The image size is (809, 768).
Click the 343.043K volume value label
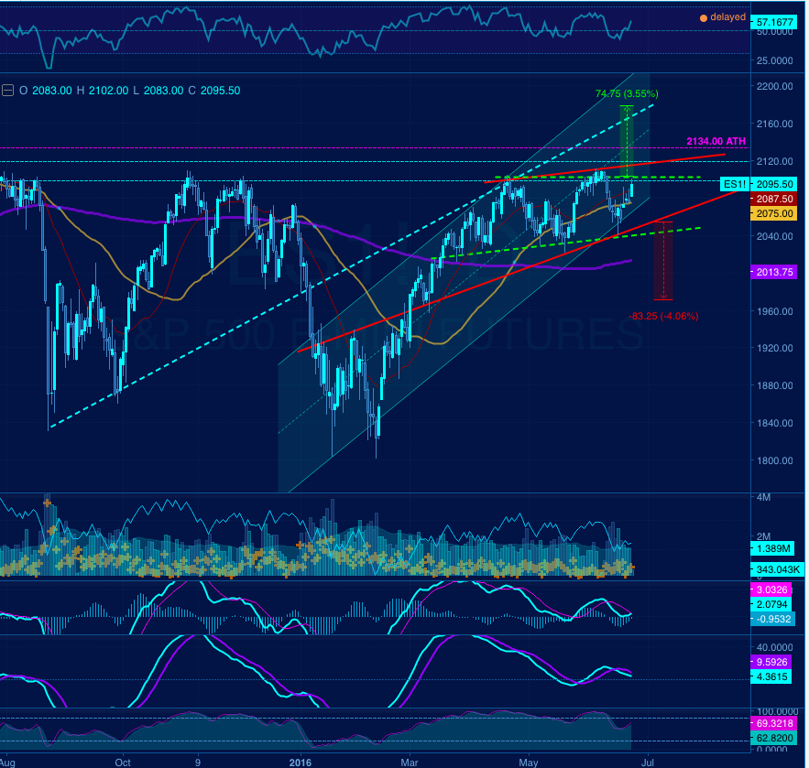[777, 569]
